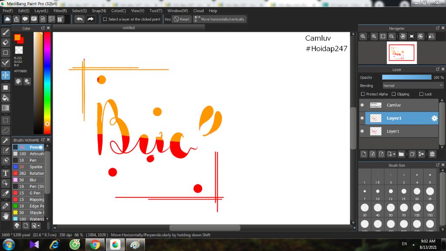Select the Dot tool below the Eraser
Viewport: 446px width, 251px height.
[5, 53]
